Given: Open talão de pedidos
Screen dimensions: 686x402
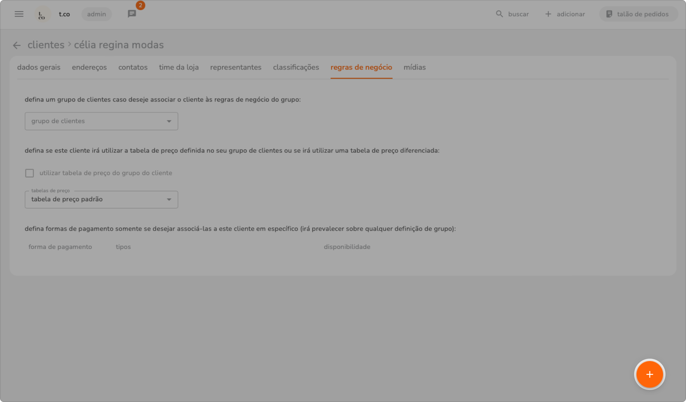Looking at the screenshot, I should [x=638, y=14].
